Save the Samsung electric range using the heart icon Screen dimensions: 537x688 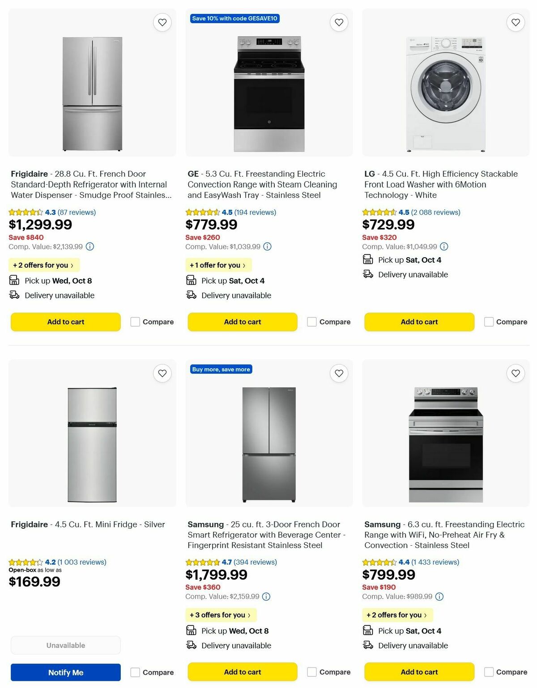[516, 373]
